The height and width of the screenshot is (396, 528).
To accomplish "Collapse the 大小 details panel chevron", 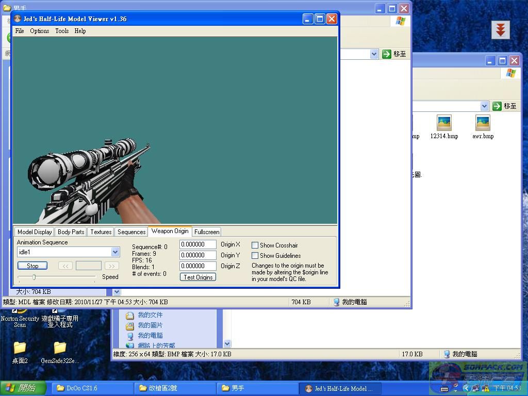I will [117, 292].
